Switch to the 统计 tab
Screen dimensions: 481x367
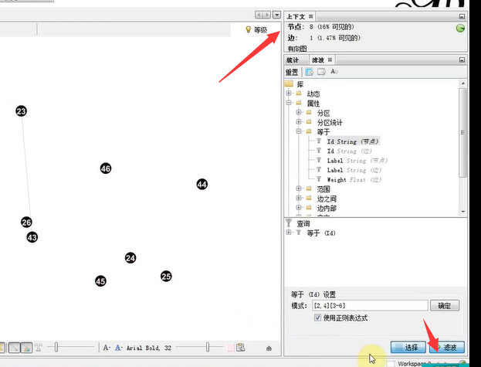click(293, 59)
